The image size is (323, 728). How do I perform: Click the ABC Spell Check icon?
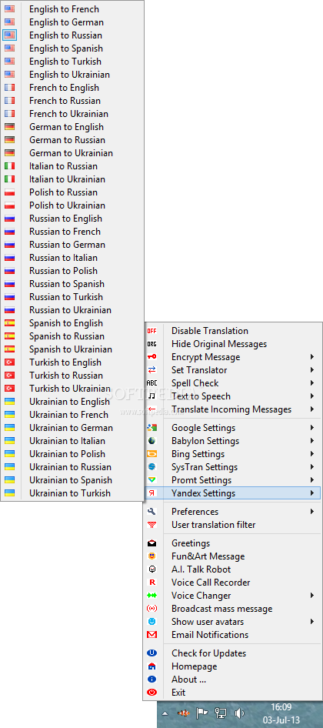(x=152, y=383)
